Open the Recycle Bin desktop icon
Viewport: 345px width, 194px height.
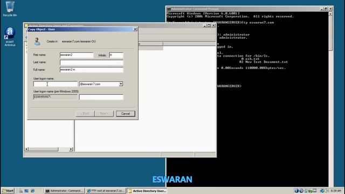(x=10, y=9)
